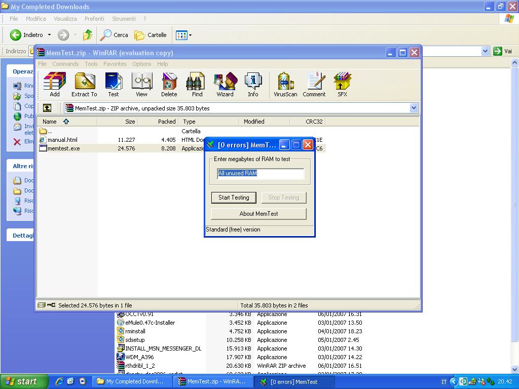The height and width of the screenshot is (389, 519).
Task: Click the Windows start button
Action: pyautogui.click(x=24, y=382)
